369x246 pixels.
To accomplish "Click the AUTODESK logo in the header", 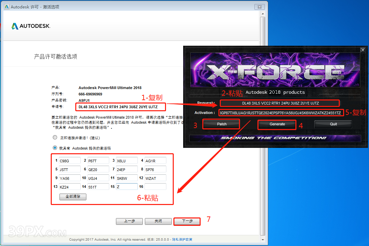I will point(31,26).
